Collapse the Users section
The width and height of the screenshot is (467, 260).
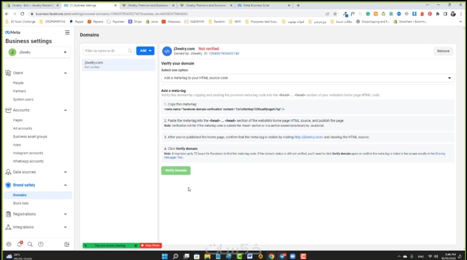point(65,73)
